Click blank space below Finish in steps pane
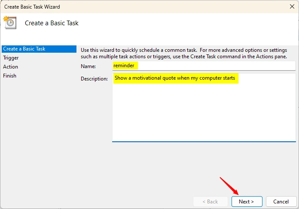The image size is (299, 209). [x=39, y=133]
